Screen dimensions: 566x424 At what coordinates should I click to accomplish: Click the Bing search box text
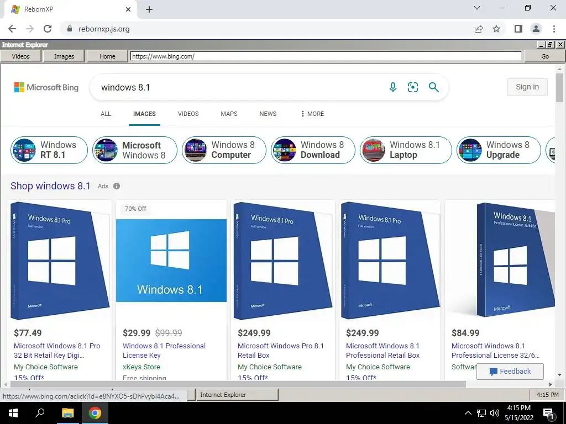tap(125, 87)
